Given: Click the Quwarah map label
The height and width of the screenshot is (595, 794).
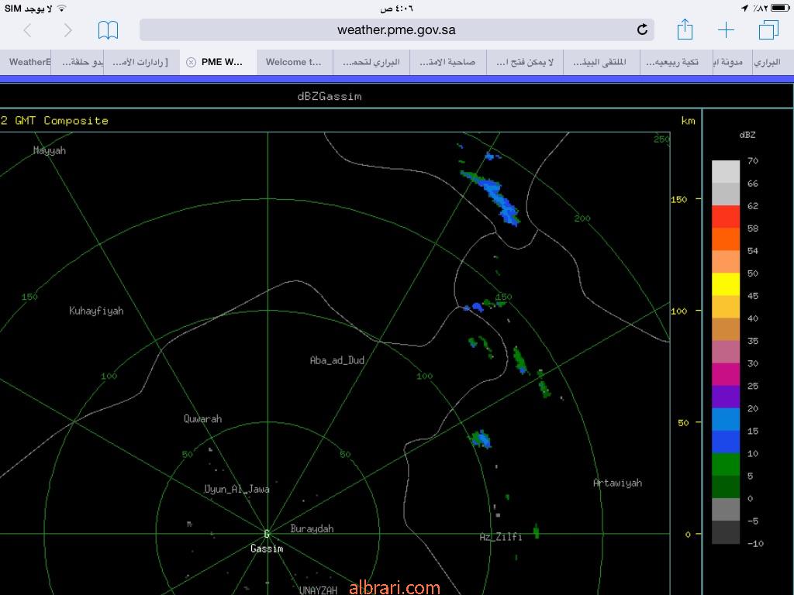Looking at the screenshot, I should pyautogui.click(x=202, y=419).
